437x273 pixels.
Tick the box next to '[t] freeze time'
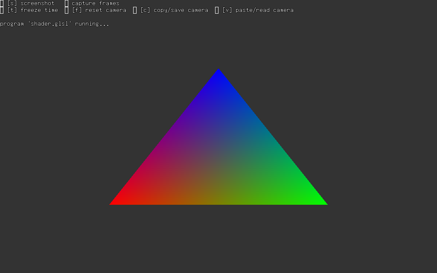pos(2,10)
